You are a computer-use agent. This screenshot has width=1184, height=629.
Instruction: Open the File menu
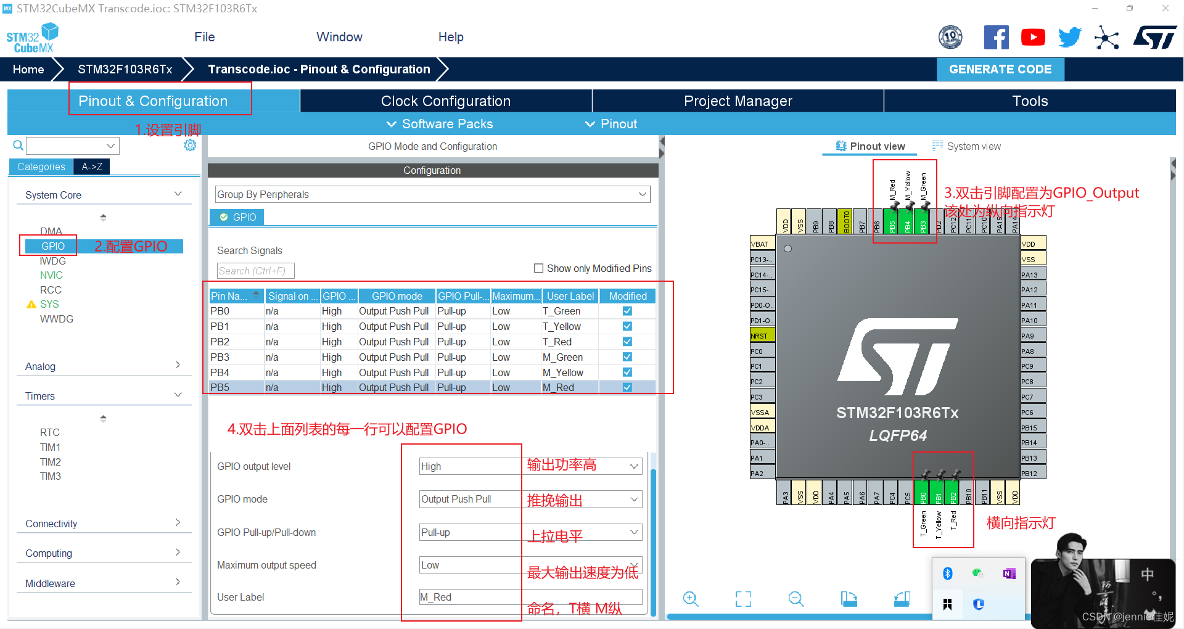tap(204, 37)
